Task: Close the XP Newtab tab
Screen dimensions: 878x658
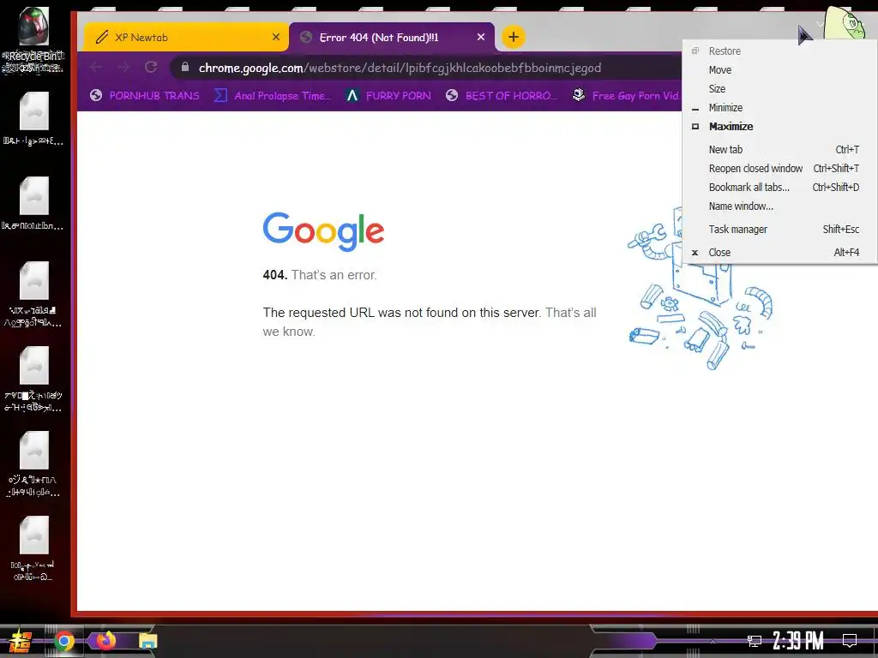Action: tap(276, 37)
